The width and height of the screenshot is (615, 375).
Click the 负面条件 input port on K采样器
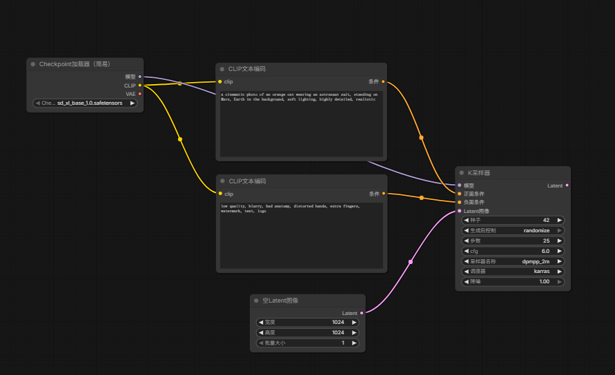pyautogui.click(x=460, y=202)
